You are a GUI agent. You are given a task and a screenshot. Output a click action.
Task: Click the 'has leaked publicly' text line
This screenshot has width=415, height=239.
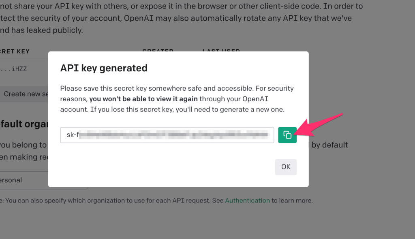[x=42, y=30]
